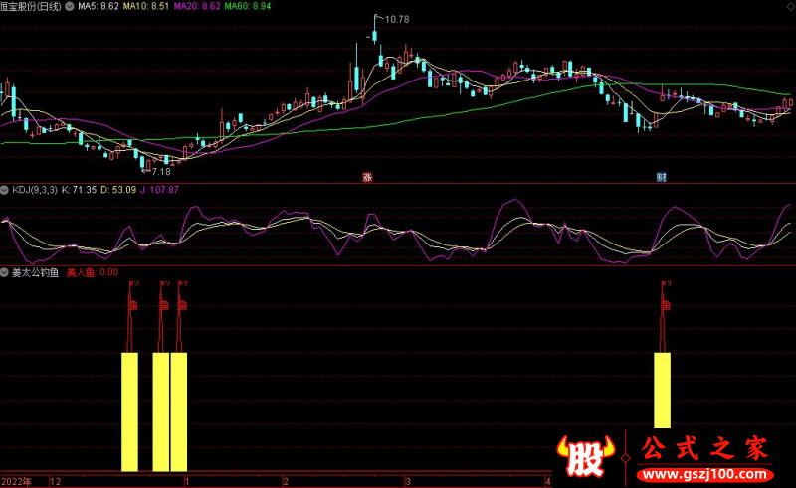Click the rightmost yellow signal bar
Image resolution: width=796 pixels, height=488 pixels.
coord(662,389)
